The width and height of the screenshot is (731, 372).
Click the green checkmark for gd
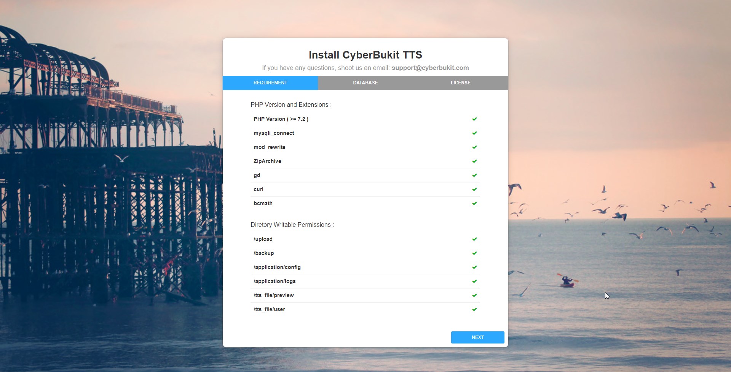474,175
